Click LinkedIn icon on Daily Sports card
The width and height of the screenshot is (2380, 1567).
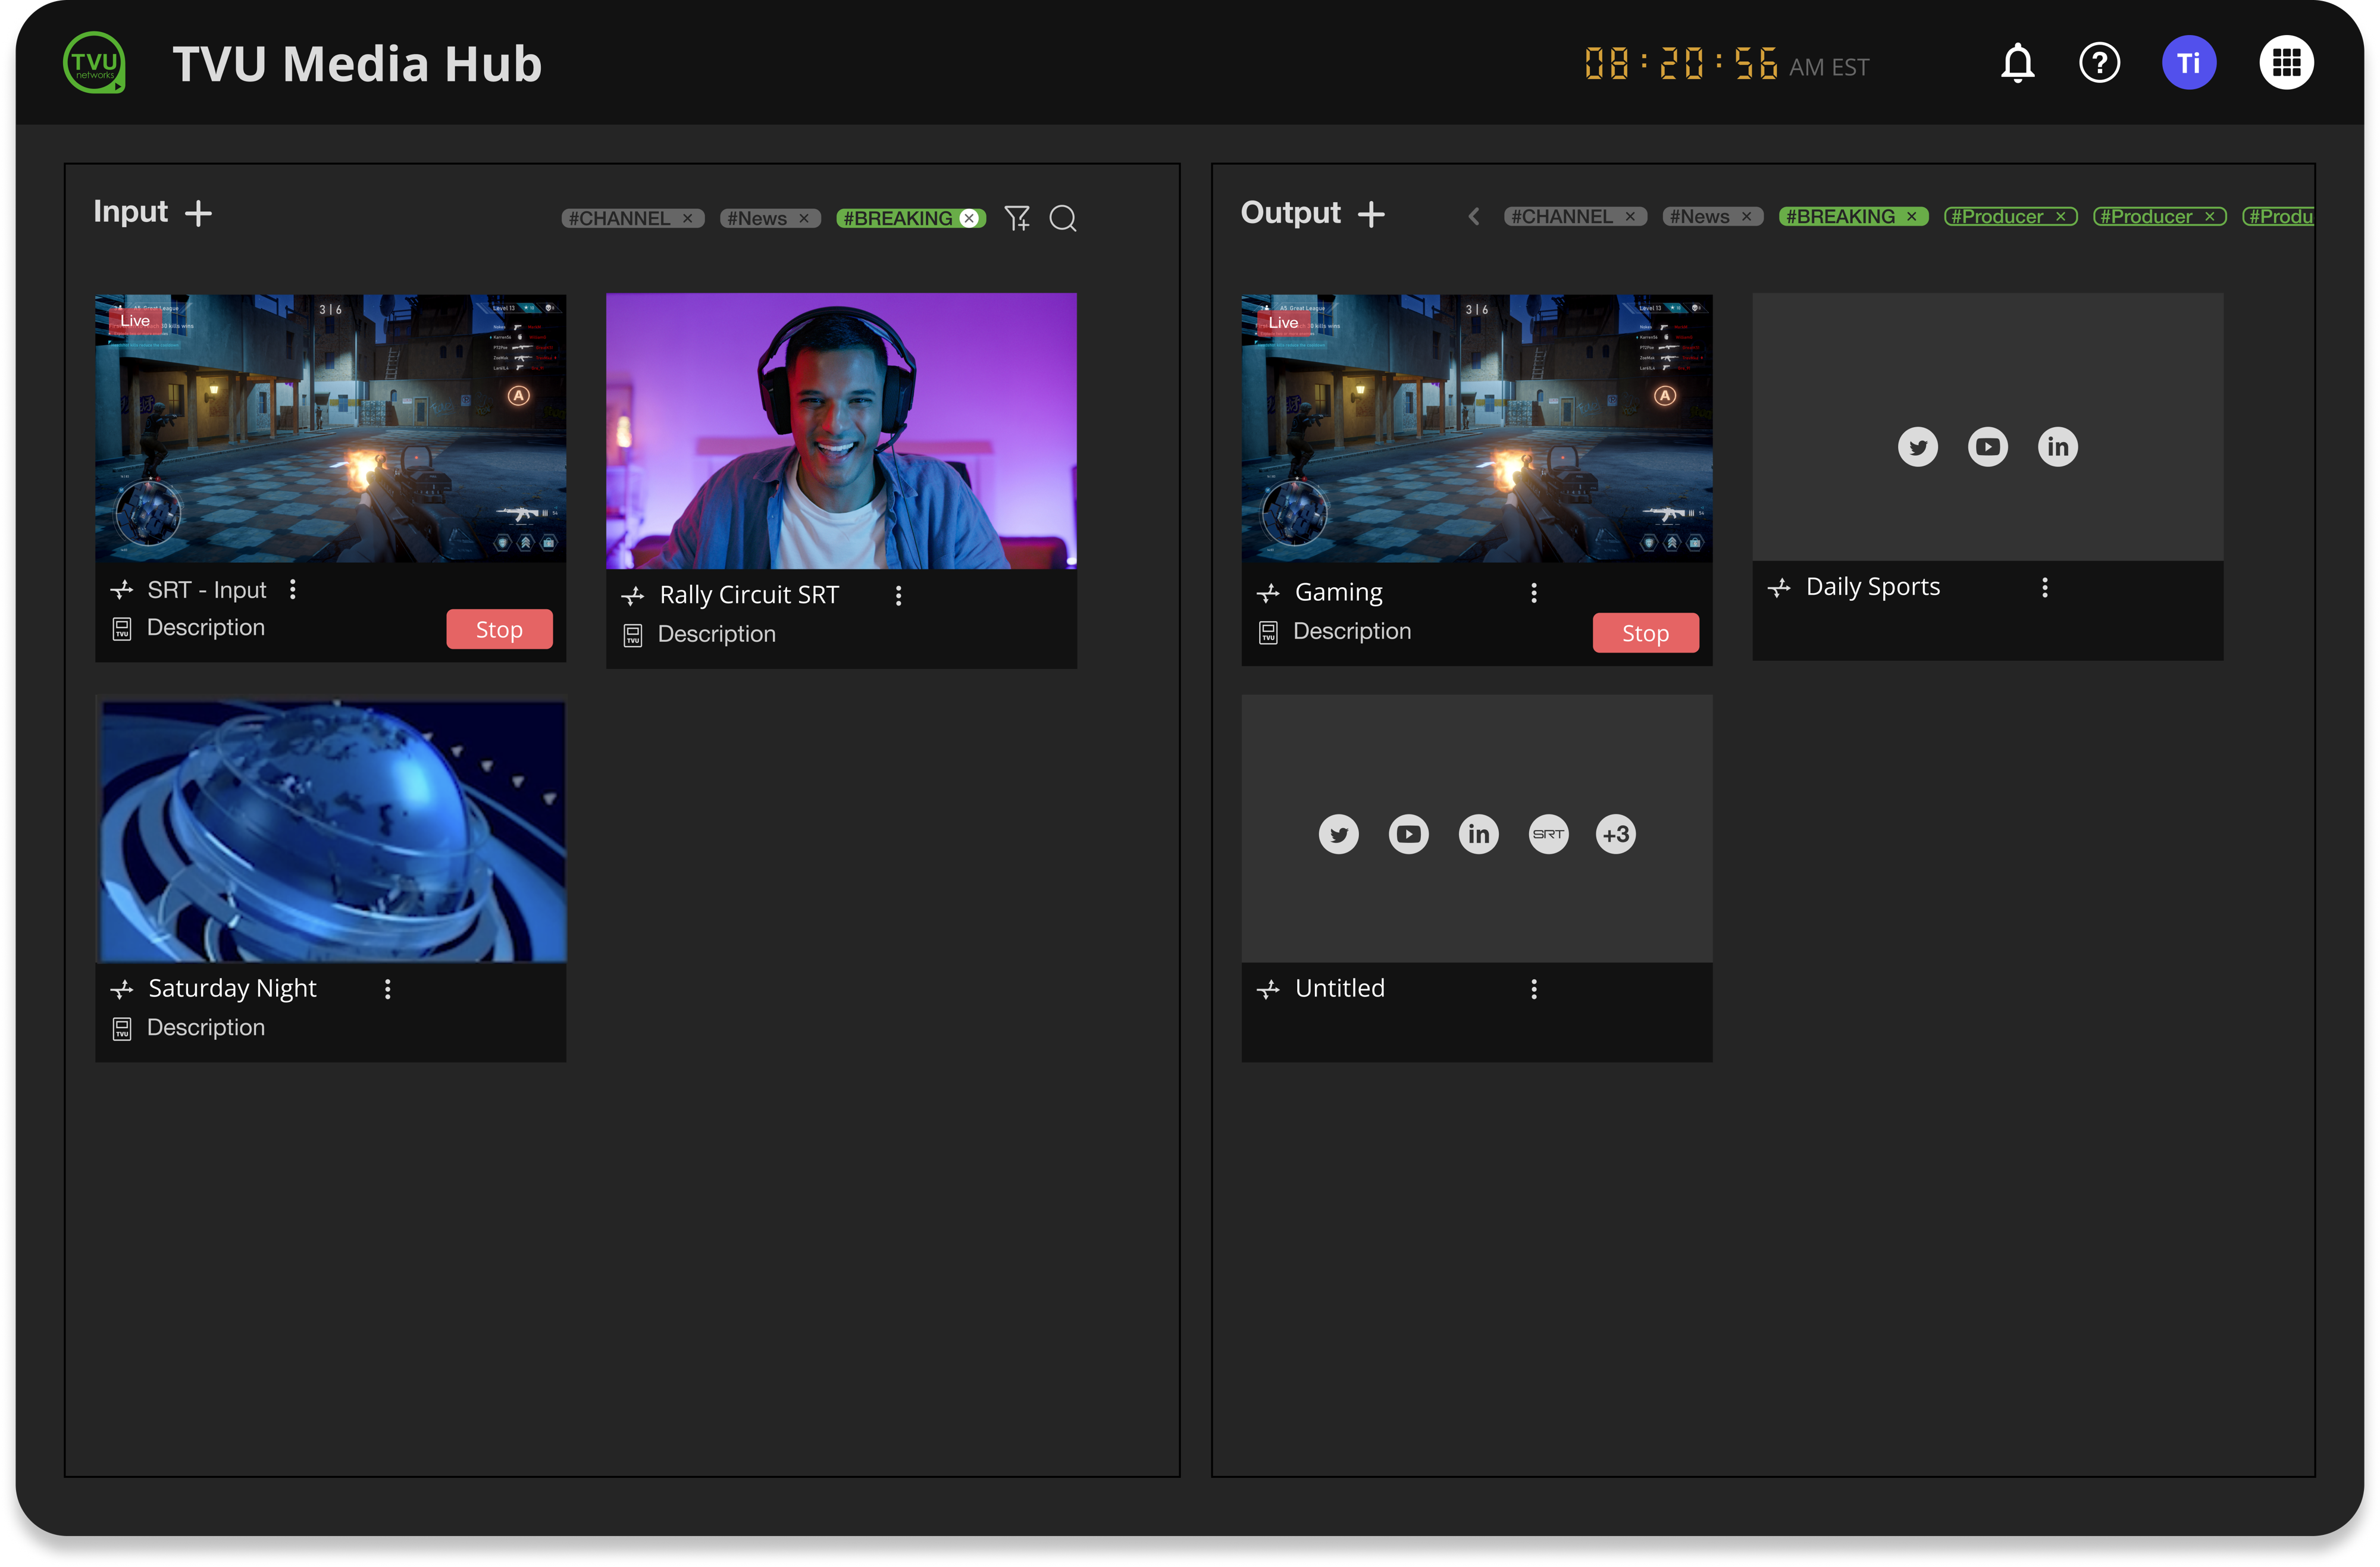pos(2057,447)
